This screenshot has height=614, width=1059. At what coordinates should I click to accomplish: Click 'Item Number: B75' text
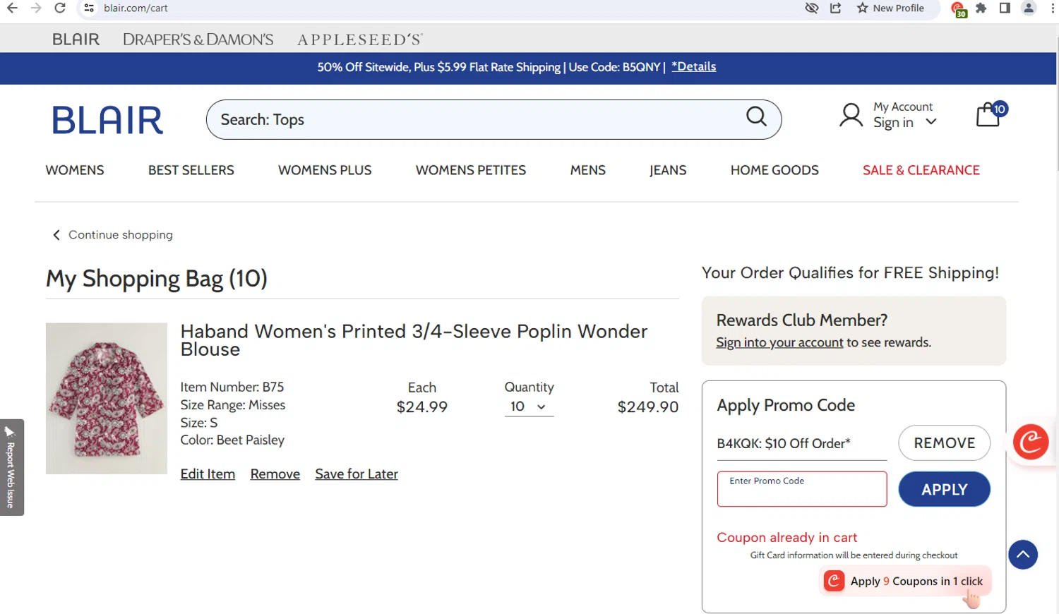(x=232, y=387)
